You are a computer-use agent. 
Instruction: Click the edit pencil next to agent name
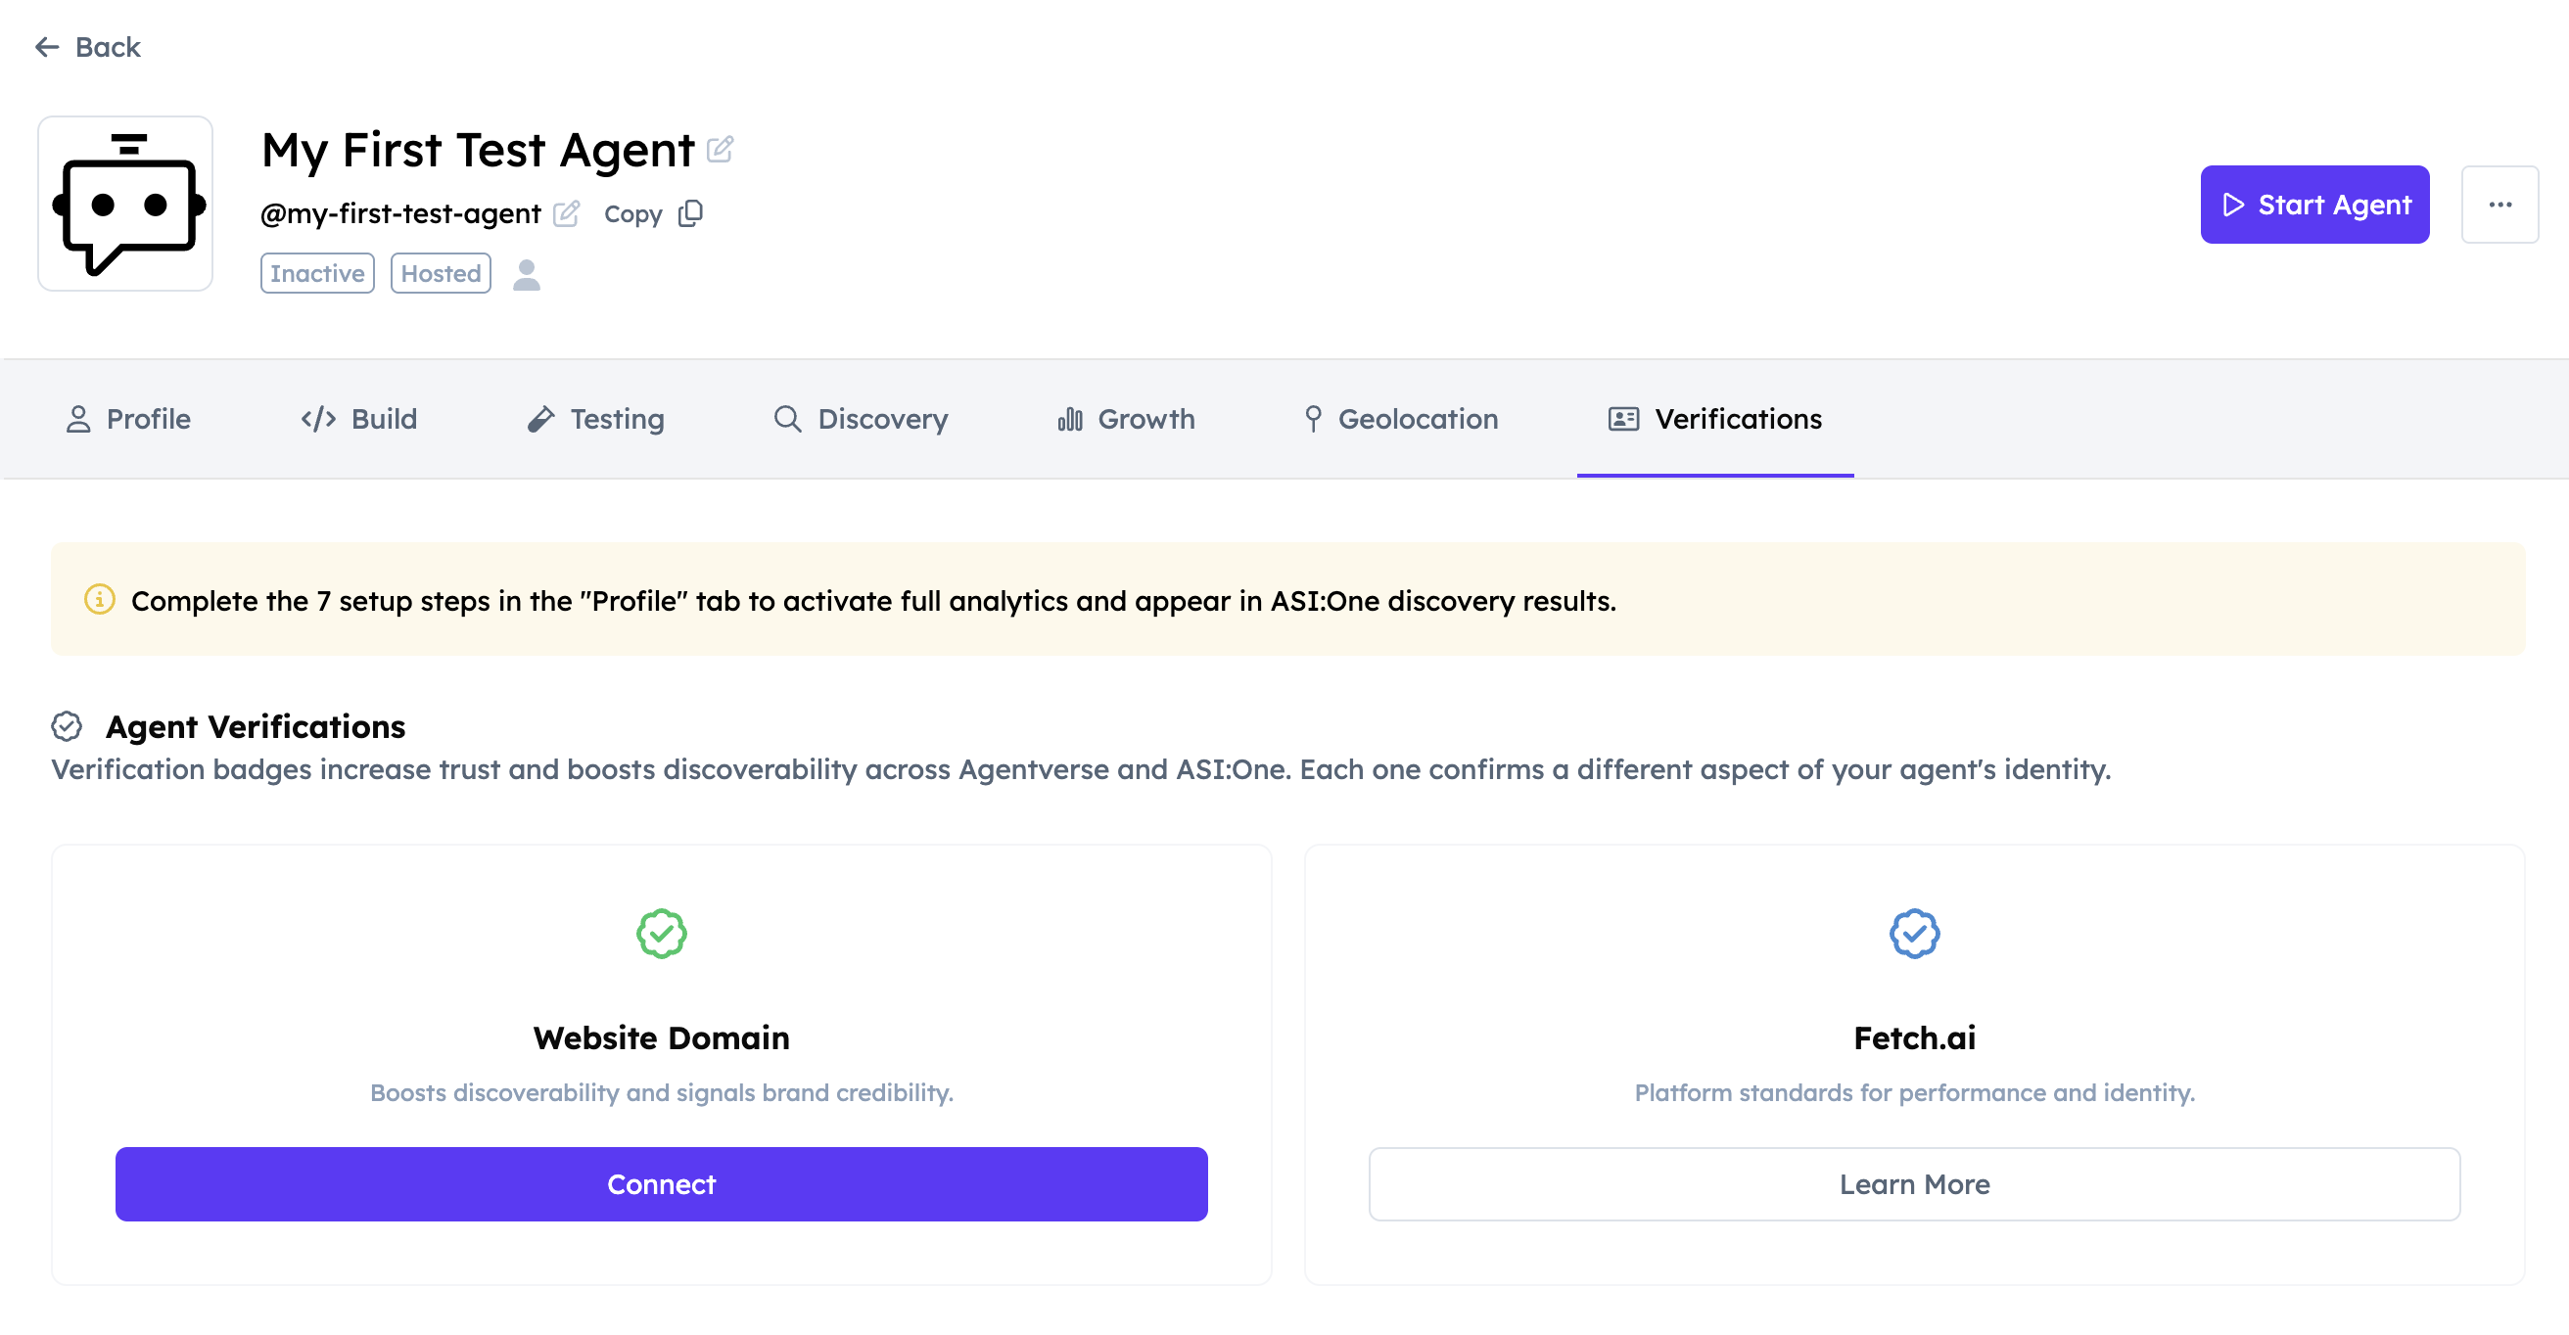click(720, 150)
